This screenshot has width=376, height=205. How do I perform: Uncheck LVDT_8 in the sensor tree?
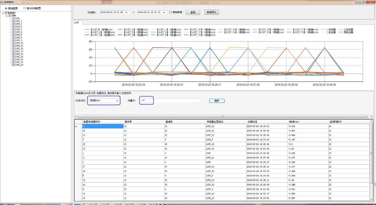tap(13, 38)
